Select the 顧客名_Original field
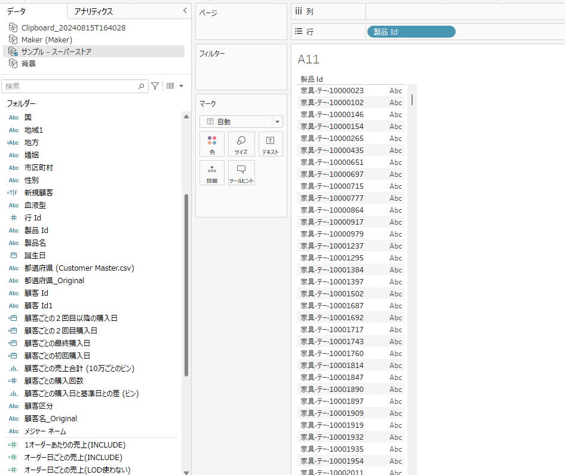565x475 pixels. click(x=50, y=419)
